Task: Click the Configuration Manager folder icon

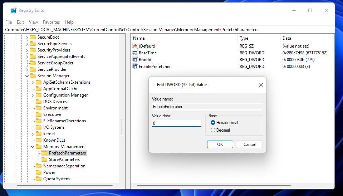Action: pyautogui.click(x=39, y=95)
